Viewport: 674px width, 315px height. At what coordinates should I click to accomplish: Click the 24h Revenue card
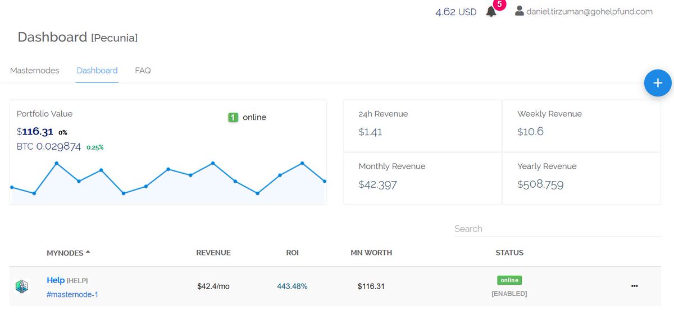click(422, 126)
